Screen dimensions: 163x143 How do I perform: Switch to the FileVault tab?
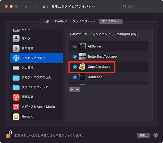61,21
